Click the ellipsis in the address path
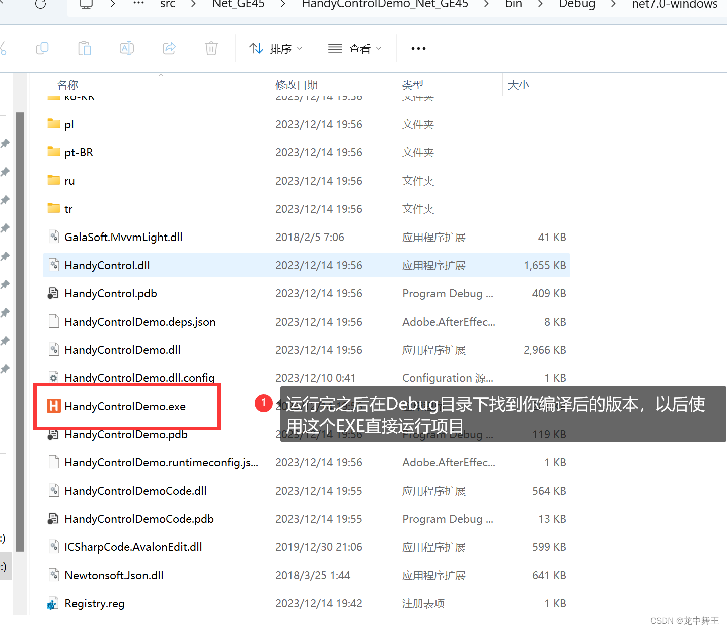 pyautogui.click(x=138, y=3)
